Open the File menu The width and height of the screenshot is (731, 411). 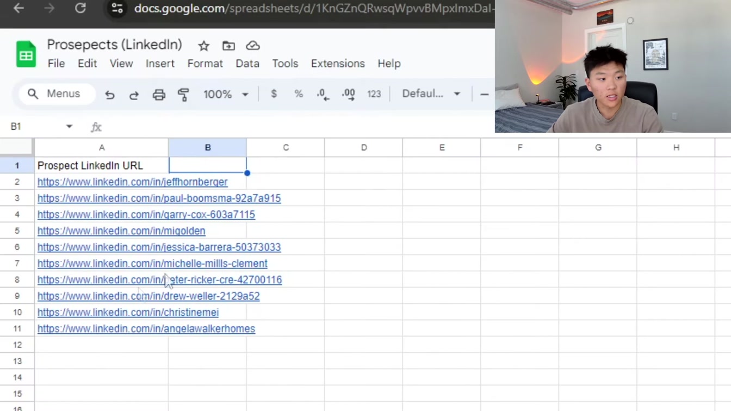pos(56,64)
